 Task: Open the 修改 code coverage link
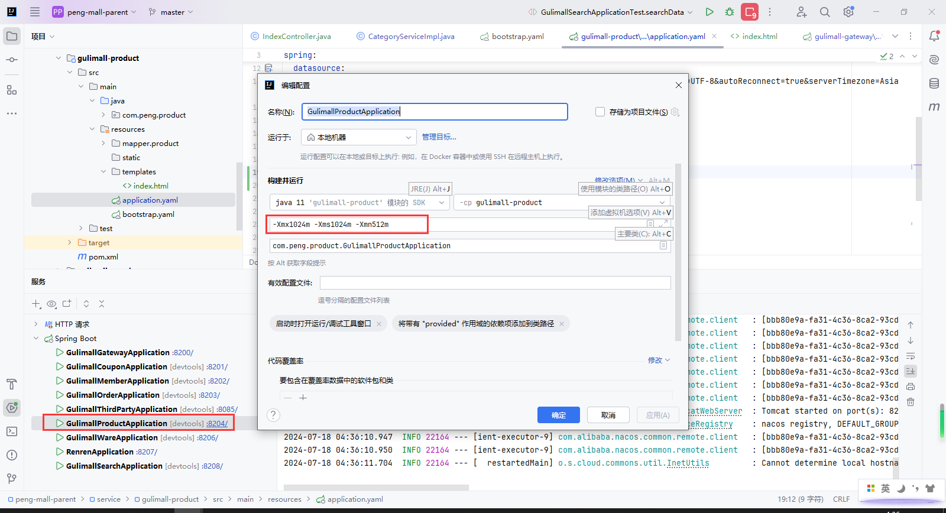click(x=659, y=361)
